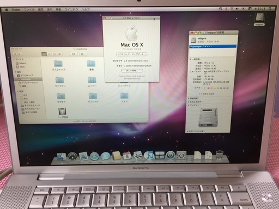Click the volume icon in menu bar
Screen dimensions: 279x209
236,9
